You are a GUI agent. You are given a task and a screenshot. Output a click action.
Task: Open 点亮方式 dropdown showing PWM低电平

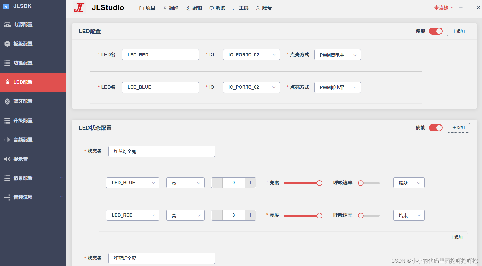[338, 87]
